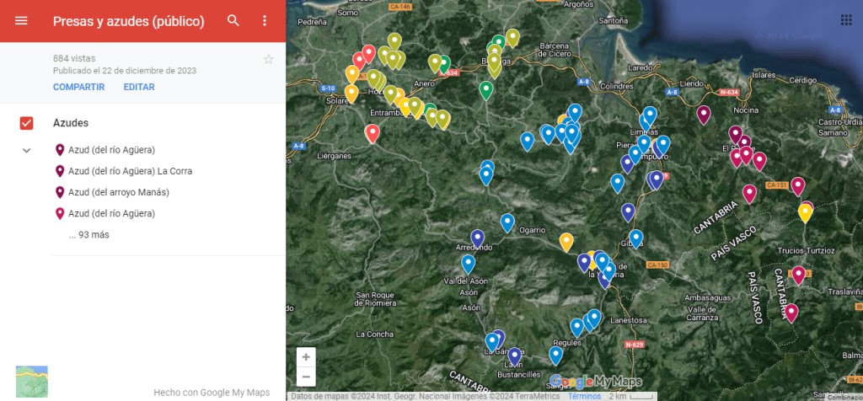Select 'Azud (del arroyo Manás)' item

coord(118,192)
